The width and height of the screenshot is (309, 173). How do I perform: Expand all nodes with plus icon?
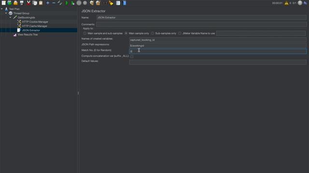(x=48, y=3)
